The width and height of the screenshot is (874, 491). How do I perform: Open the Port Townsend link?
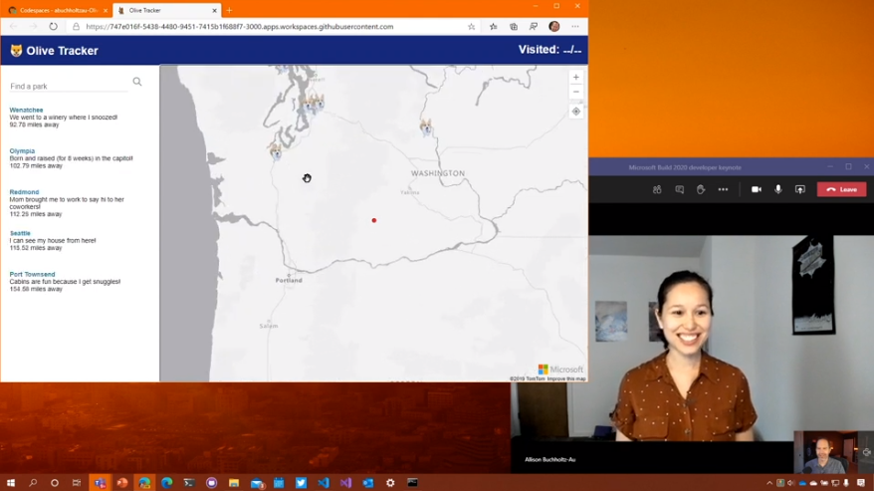coord(32,275)
